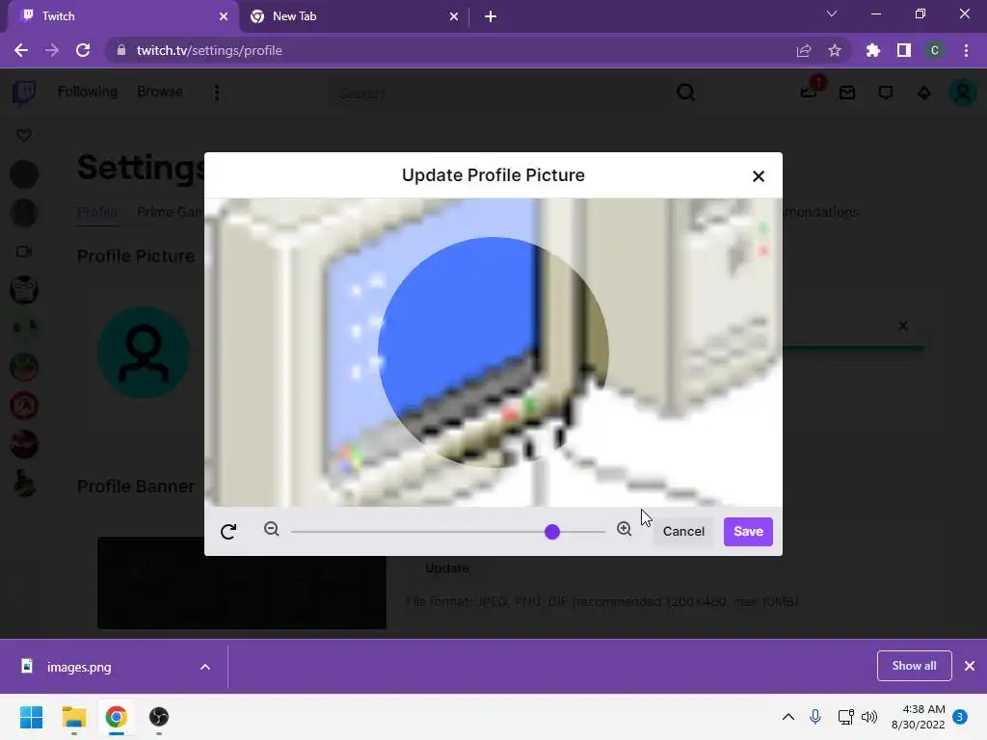Save the updated profile picture
The image size is (987, 740).
(x=748, y=532)
